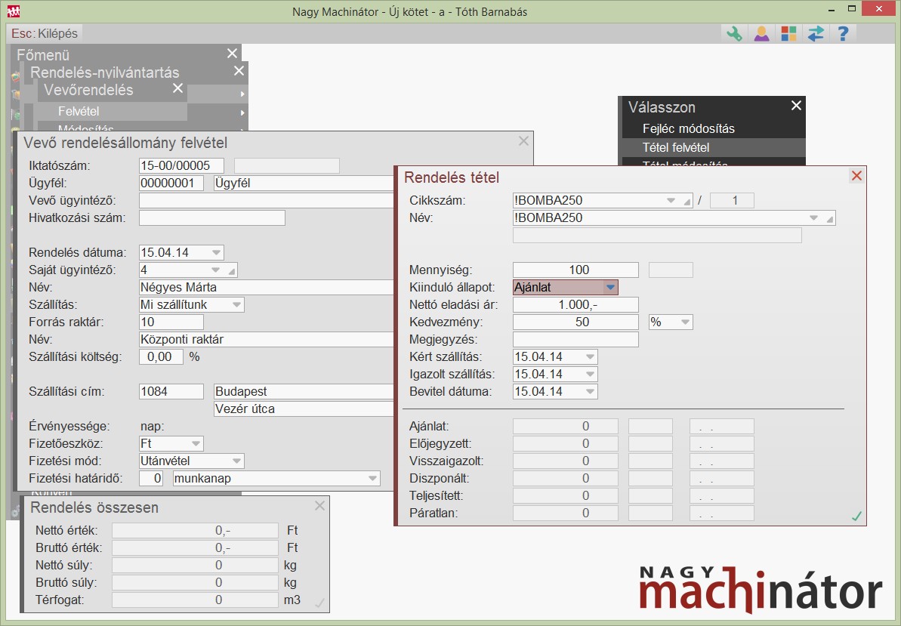Open help with the question mark icon
901x626 pixels.
tap(844, 33)
